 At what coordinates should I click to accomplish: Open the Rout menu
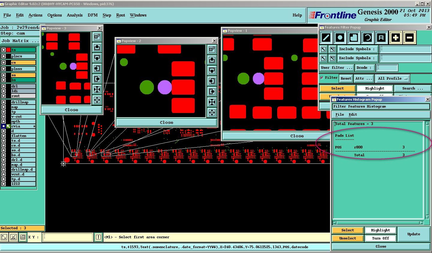click(x=121, y=15)
